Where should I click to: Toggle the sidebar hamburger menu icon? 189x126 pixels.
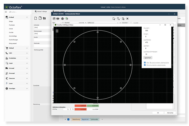click(6, 12)
